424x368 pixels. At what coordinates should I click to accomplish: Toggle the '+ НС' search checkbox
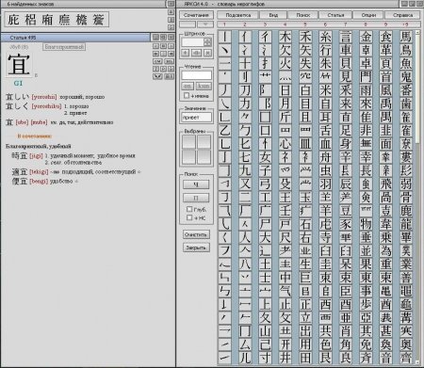point(189,217)
